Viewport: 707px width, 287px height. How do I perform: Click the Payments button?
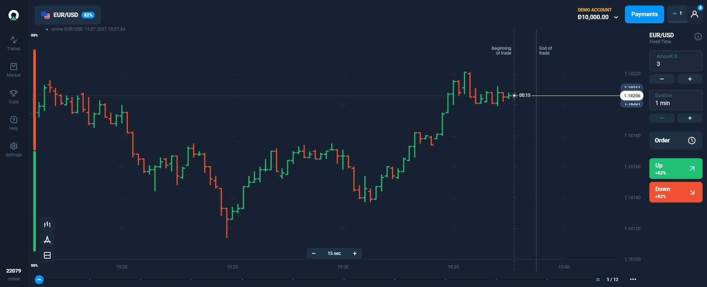[x=644, y=14]
